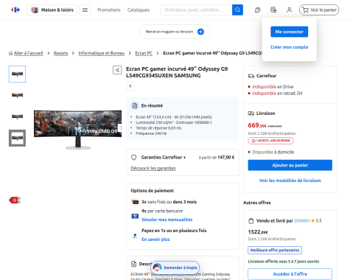Click Simuler mes mensualités link
The height and width of the screenshot is (280, 350).
(x=167, y=220)
